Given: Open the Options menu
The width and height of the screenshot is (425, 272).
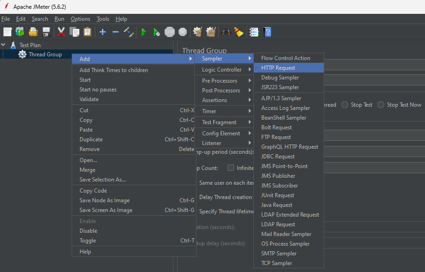Looking at the screenshot, I should (80, 19).
